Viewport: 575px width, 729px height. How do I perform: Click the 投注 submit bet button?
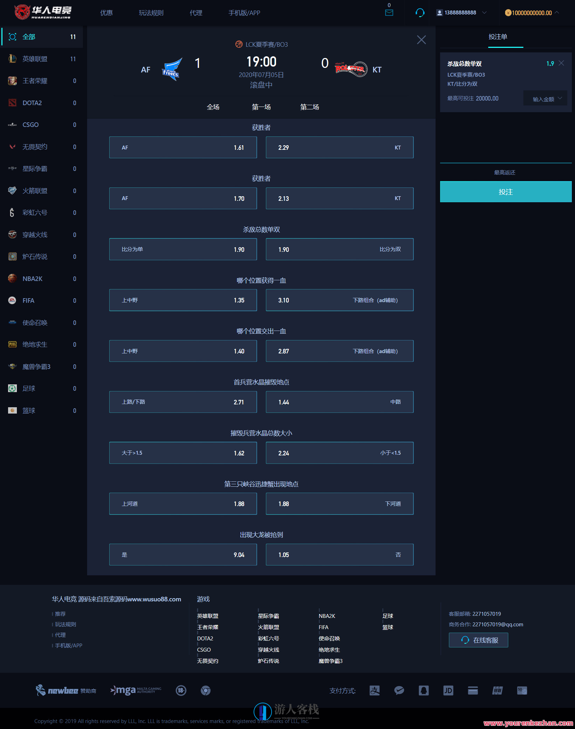505,192
